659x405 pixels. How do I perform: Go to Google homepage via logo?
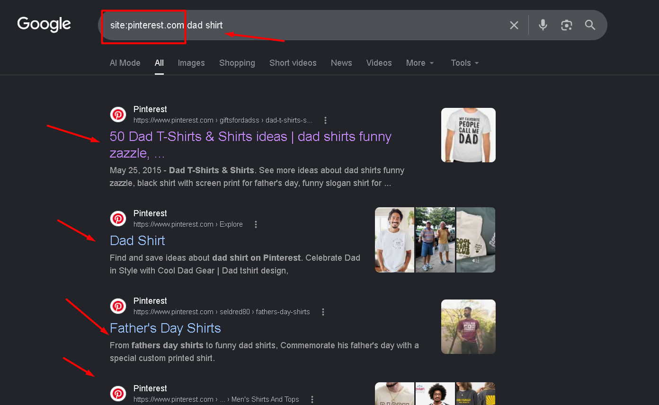44,24
